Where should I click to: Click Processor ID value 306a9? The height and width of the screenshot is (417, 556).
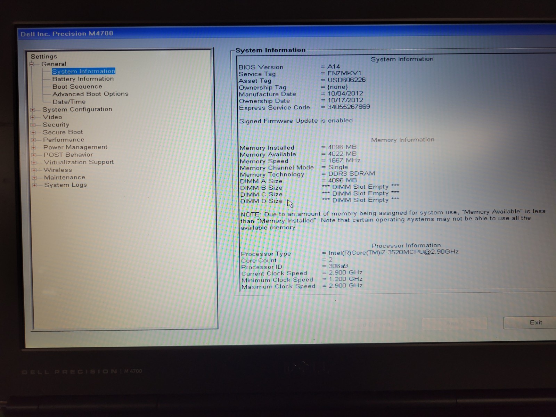pos(338,266)
